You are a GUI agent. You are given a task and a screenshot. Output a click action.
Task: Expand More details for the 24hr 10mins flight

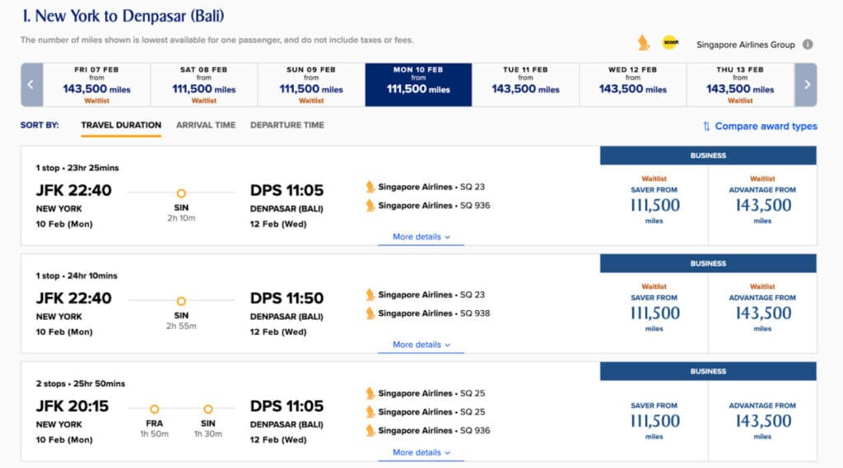pyautogui.click(x=421, y=345)
